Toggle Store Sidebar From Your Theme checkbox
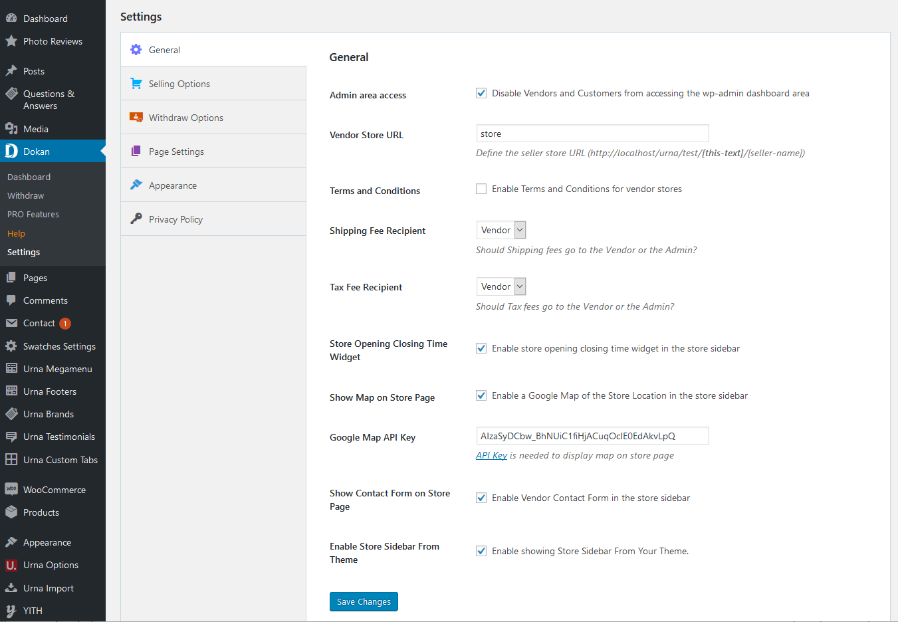 coord(481,551)
